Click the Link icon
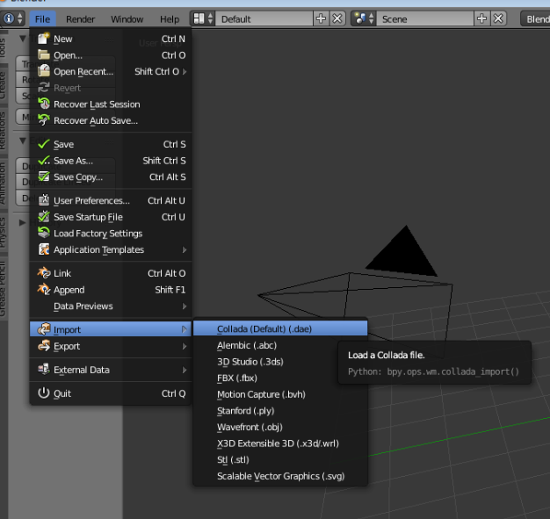550x519 pixels. point(44,273)
